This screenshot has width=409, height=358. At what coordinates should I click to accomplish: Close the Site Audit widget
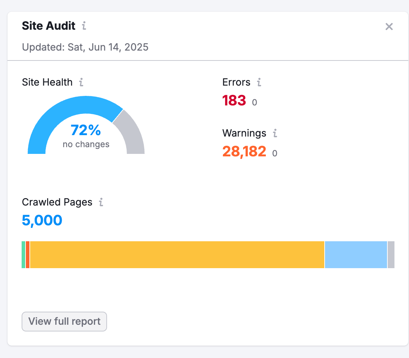389,26
